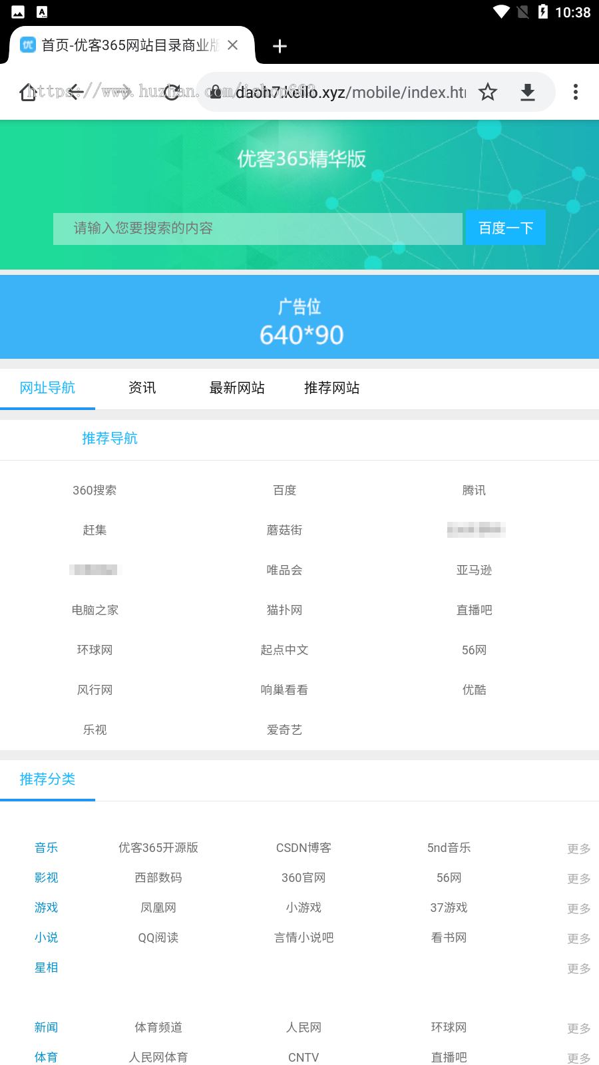Image resolution: width=599 pixels, height=1065 pixels.
Task: Open the 猫扑网 link
Action: (x=285, y=610)
